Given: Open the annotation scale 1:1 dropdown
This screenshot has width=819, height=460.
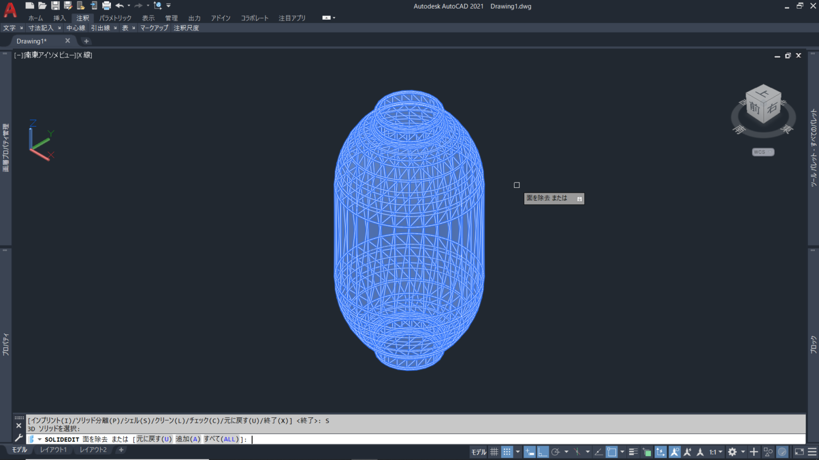Looking at the screenshot, I should pyautogui.click(x=720, y=451).
